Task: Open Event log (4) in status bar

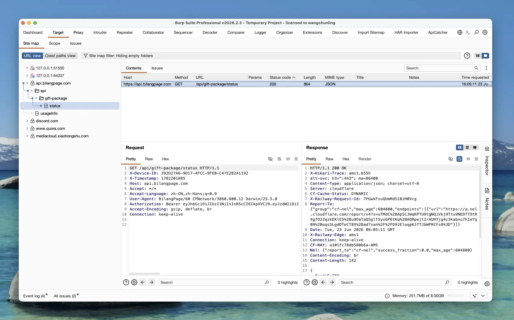Action: [34, 296]
